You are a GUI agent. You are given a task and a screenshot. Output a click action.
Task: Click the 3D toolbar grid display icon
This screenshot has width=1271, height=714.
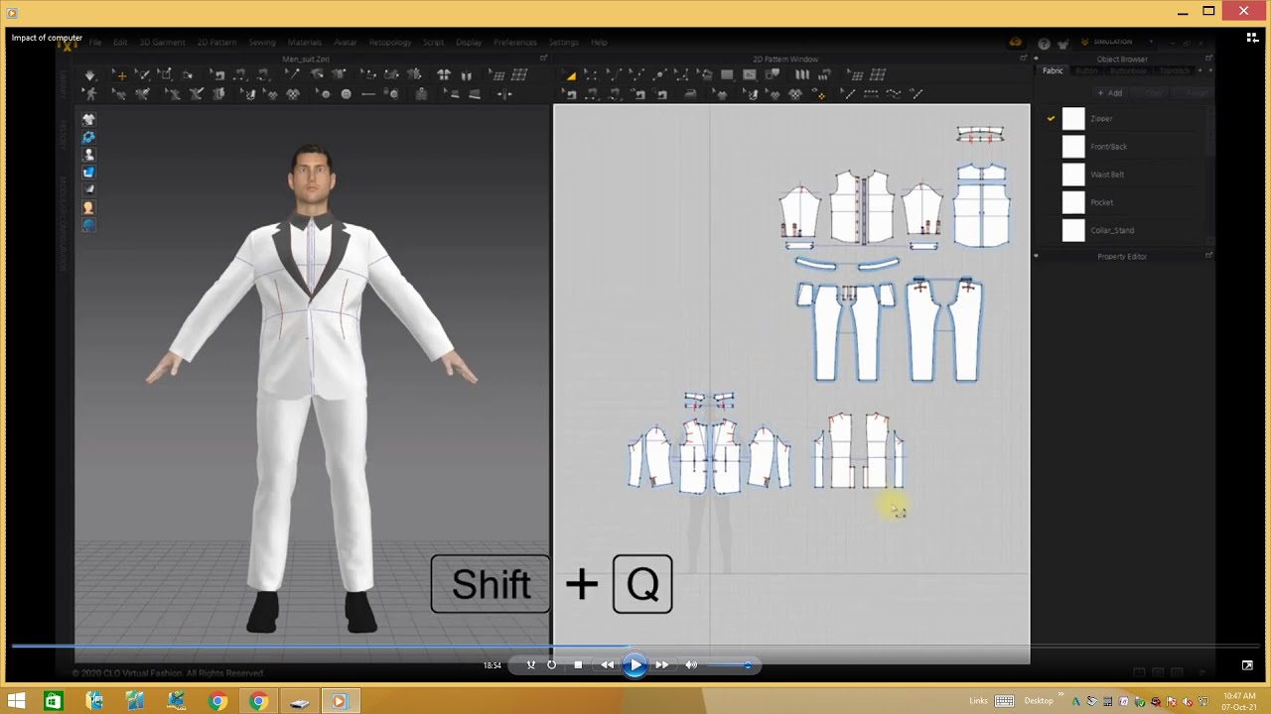519,75
